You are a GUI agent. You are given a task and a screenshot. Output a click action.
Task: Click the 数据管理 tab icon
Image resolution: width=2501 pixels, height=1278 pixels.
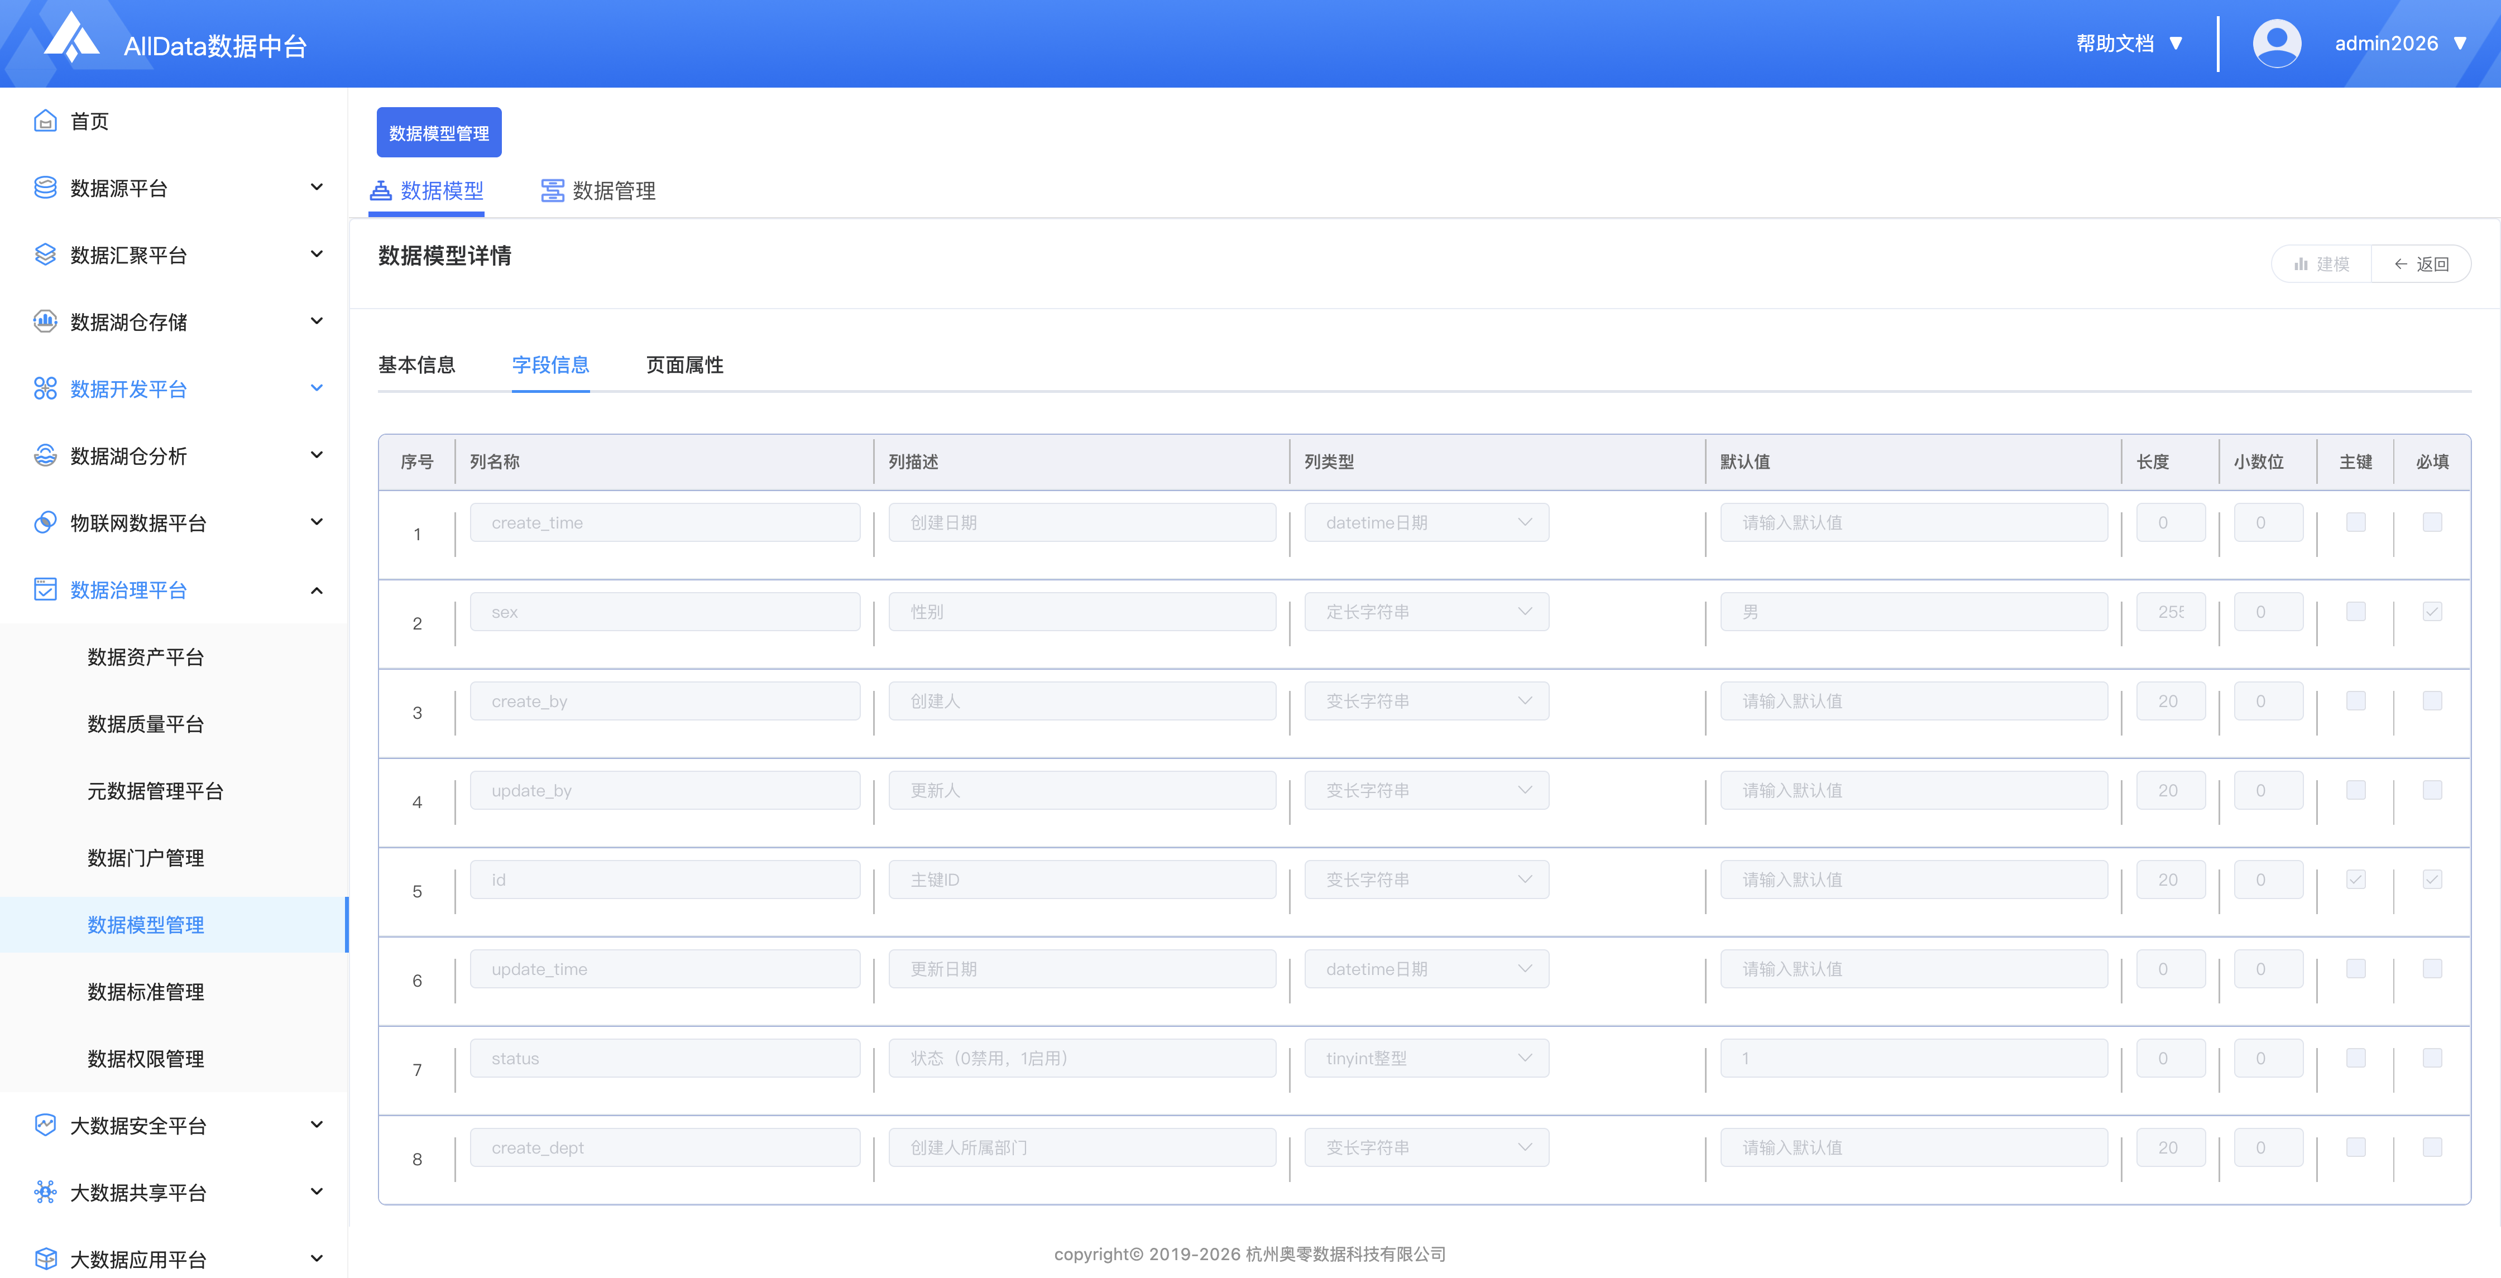(x=553, y=190)
